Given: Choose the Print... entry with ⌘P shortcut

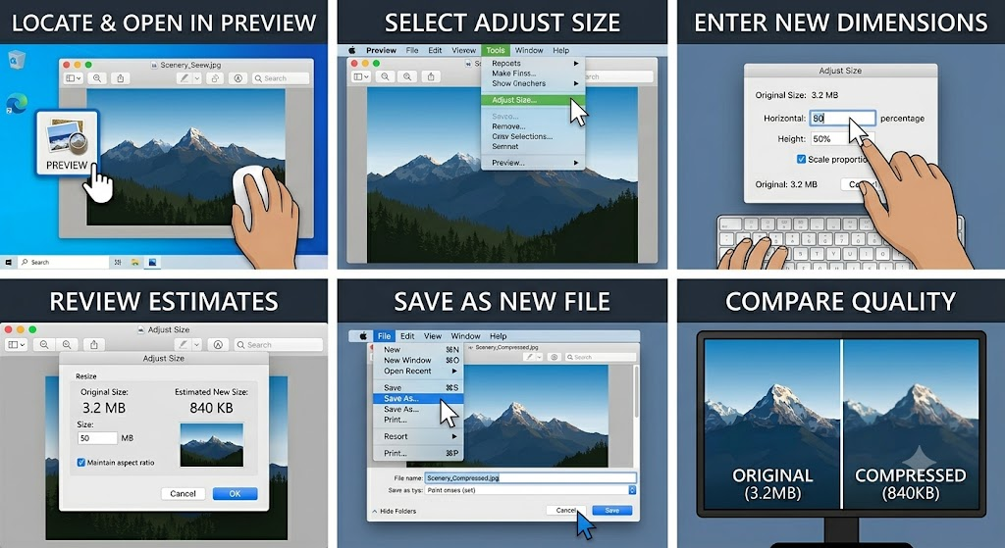Looking at the screenshot, I should 418,453.
